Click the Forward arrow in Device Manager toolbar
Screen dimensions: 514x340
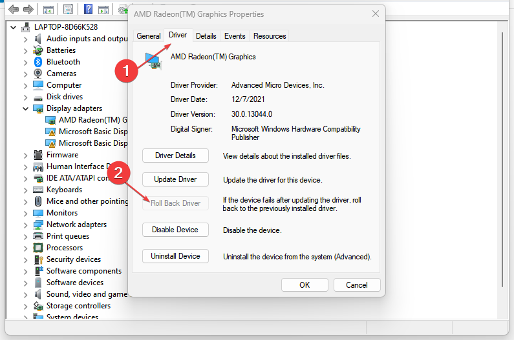tap(28, 9)
